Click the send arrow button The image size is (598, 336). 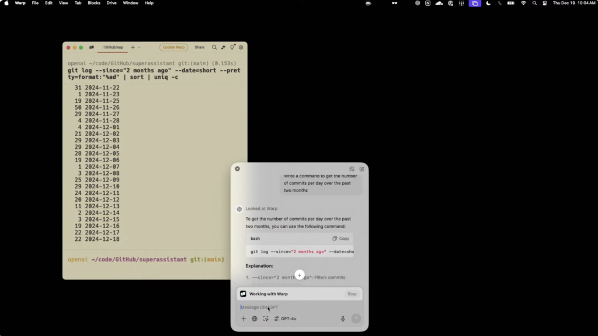[356, 318]
